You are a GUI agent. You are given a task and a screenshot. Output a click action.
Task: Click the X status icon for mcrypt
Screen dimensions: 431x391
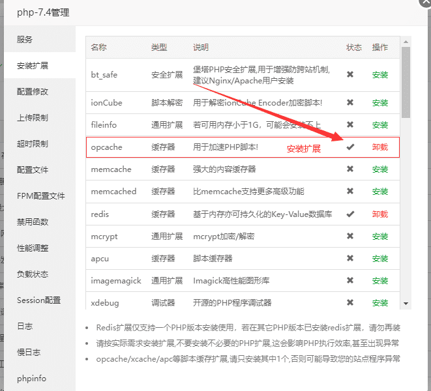coord(350,236)
